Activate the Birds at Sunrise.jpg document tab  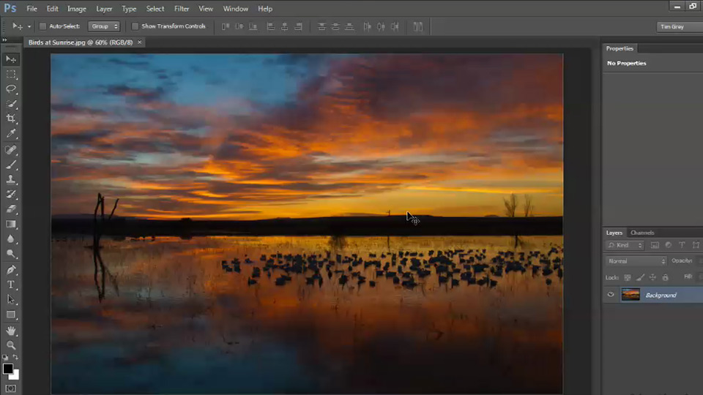point(81,42)
